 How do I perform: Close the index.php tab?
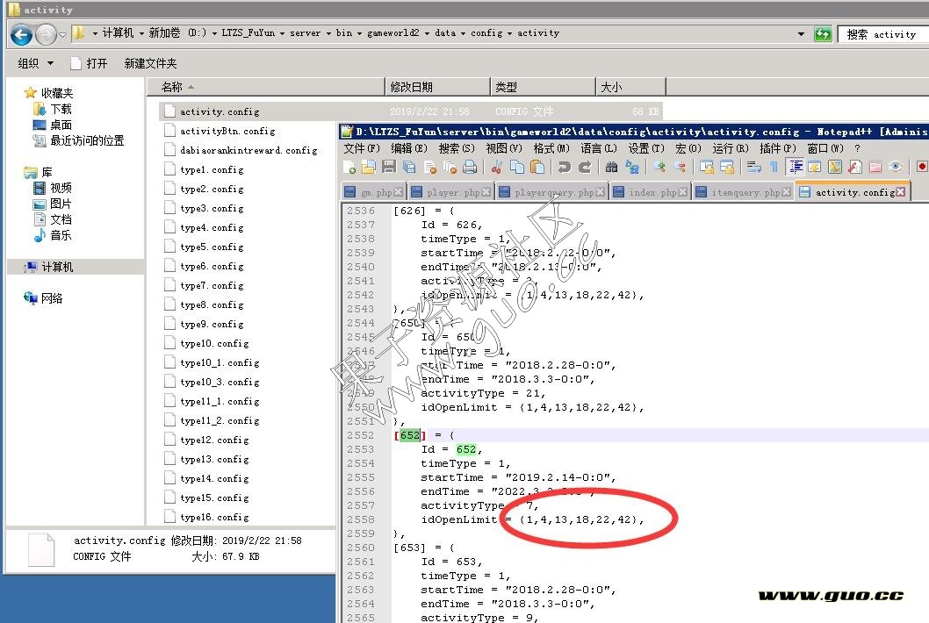683,192
